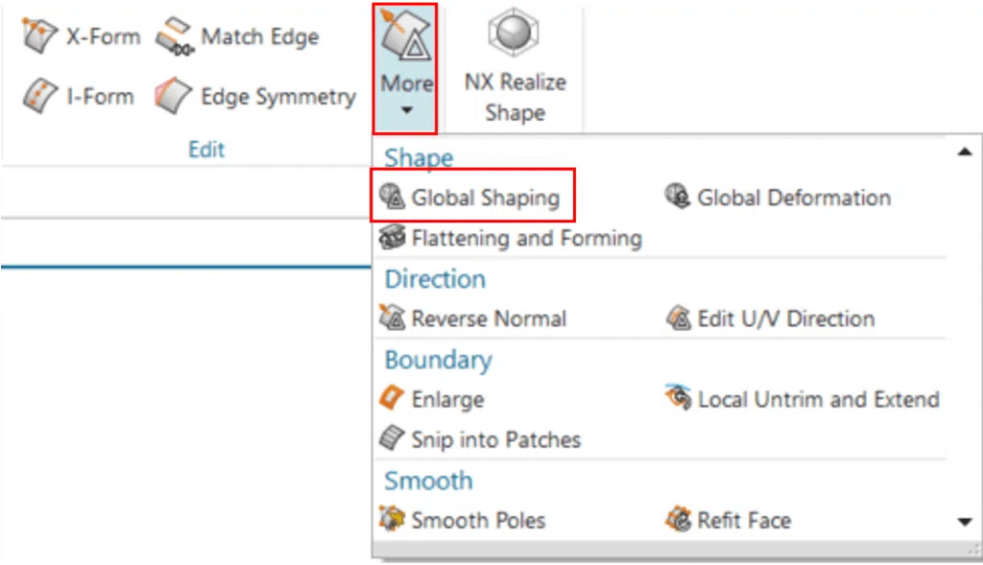Choose Smooth Poles menu entry

tap(463, 520)
